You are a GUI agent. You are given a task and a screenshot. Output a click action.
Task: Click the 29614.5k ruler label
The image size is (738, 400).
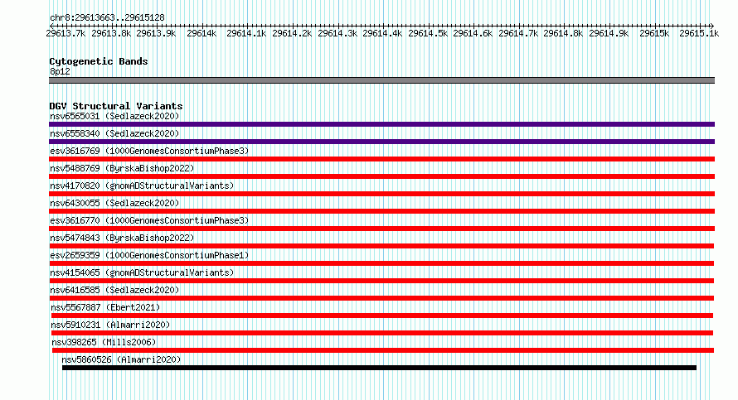pos(428,33)
